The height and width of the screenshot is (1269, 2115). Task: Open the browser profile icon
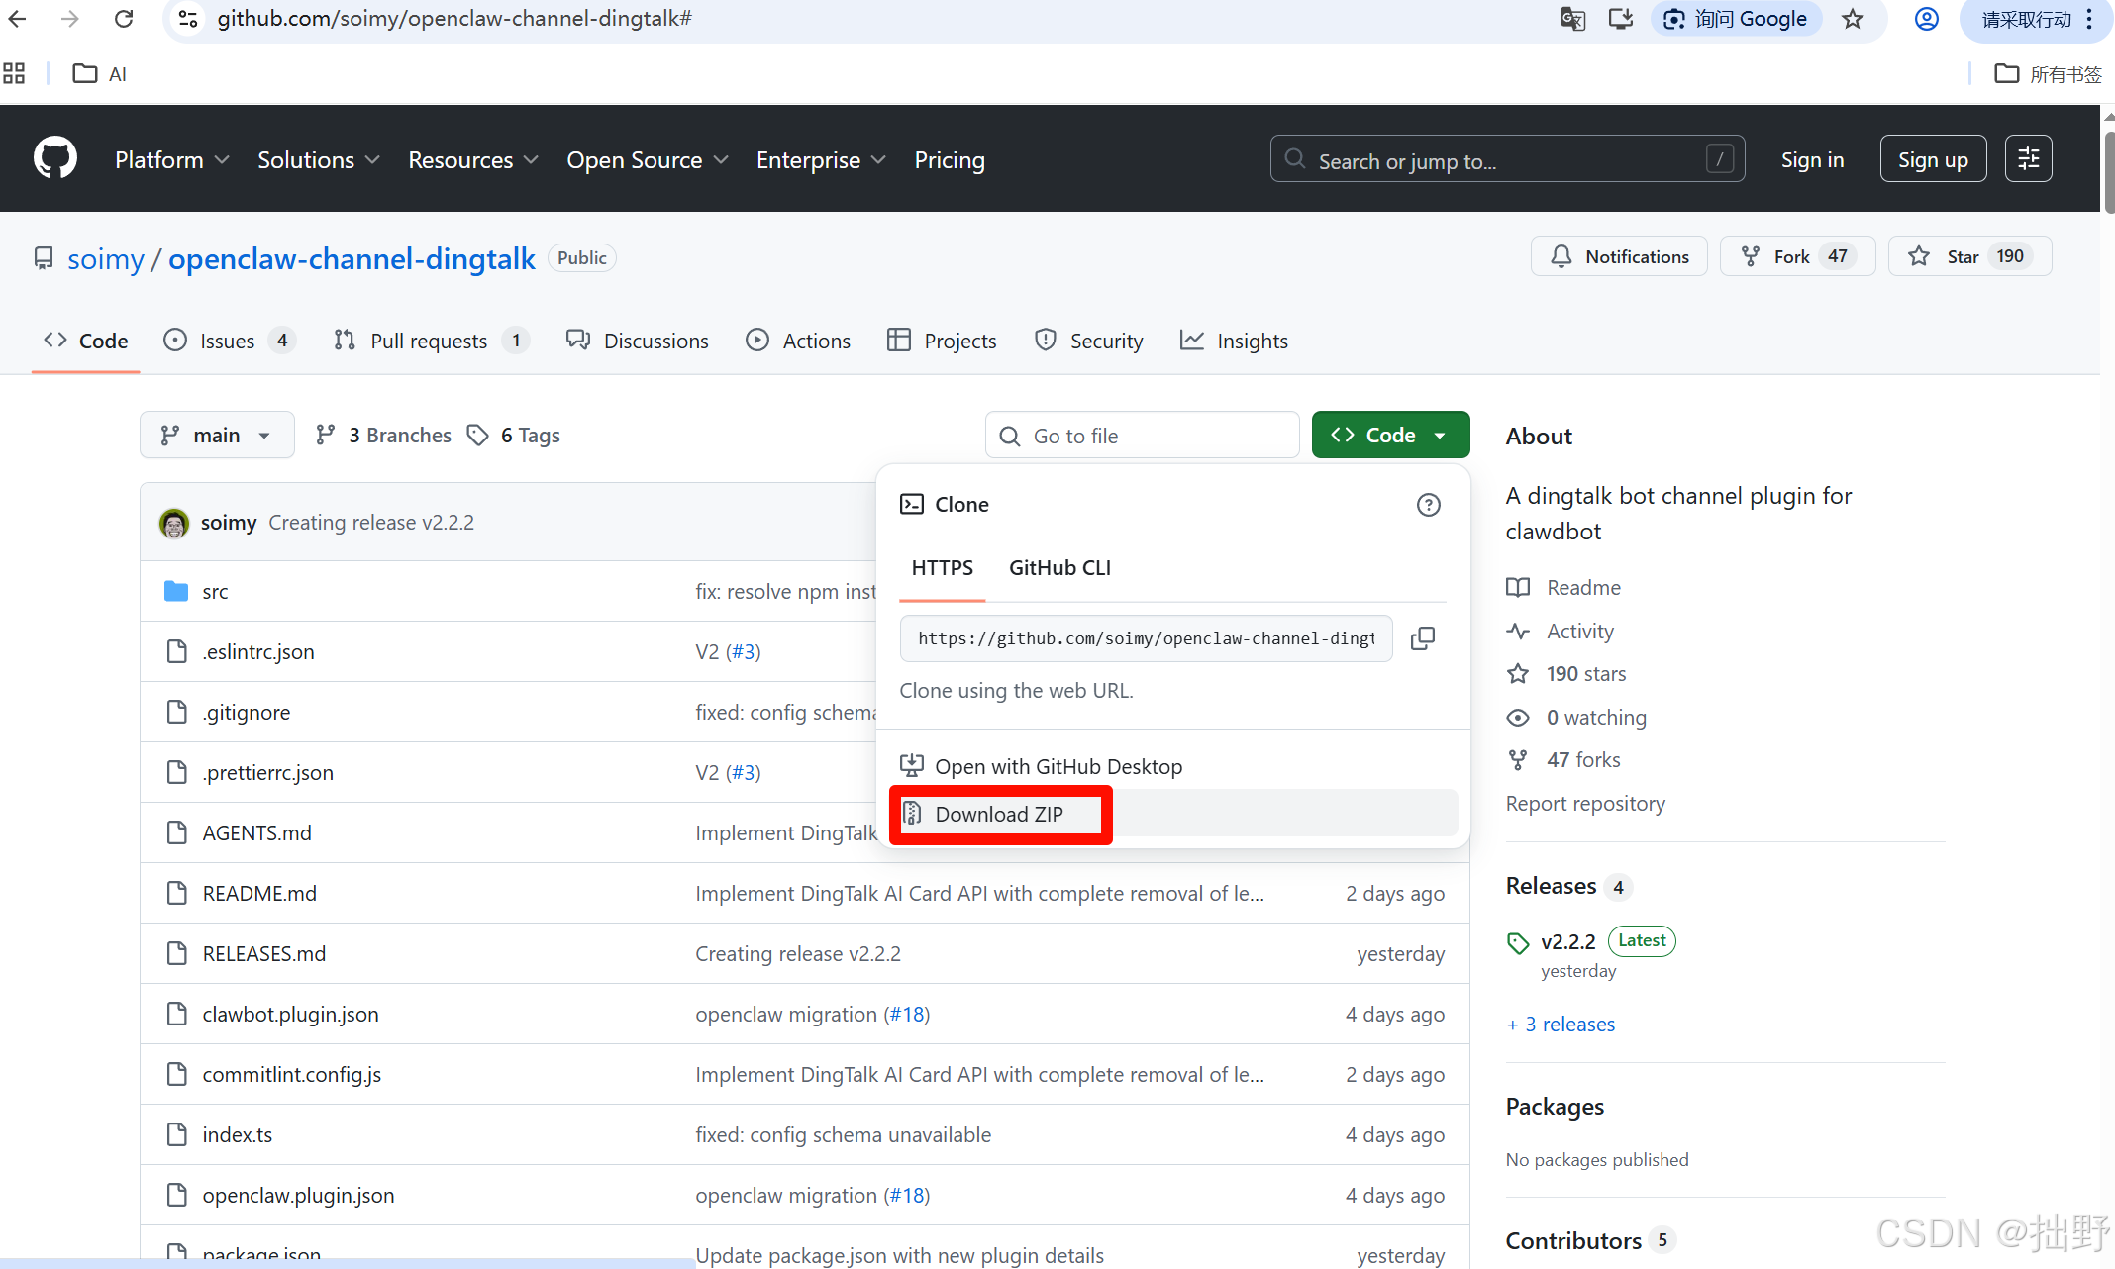click(1926, 19)
